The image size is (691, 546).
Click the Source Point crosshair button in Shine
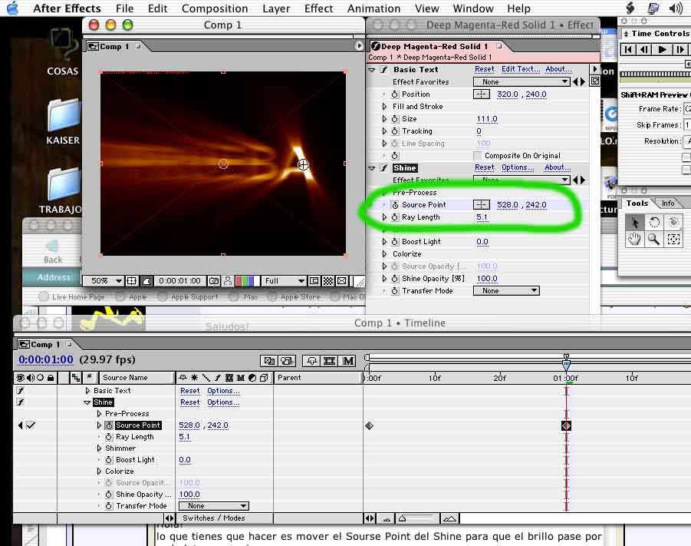coord(481,205)
